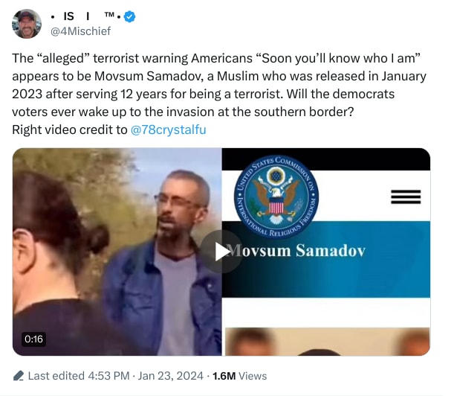454x396 pixels.
Task: Click the tweet body text paragraph
Action: [x=219, y=94]
